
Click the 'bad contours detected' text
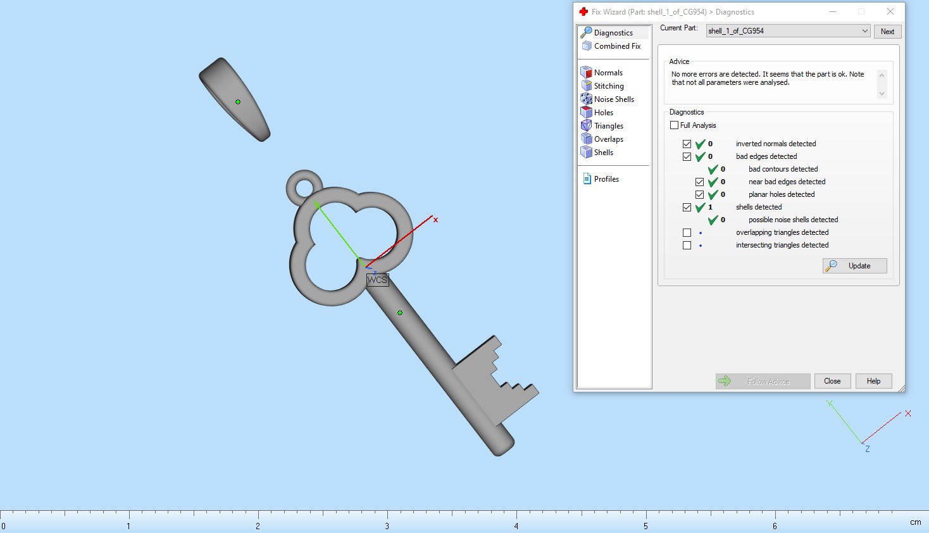[x=783, y=169]
